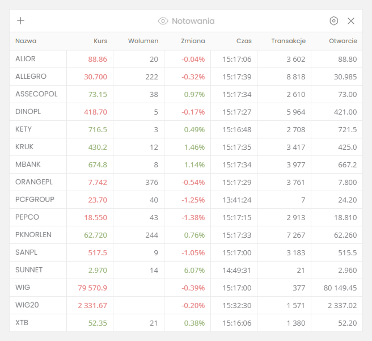
Task: Select the KETY instrument name
Action: (23, 129)
